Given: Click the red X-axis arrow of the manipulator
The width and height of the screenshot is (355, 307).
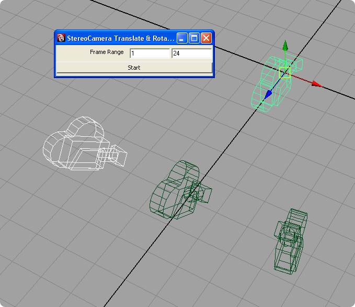Looking at the screenshot, I should tap(317, 84).
